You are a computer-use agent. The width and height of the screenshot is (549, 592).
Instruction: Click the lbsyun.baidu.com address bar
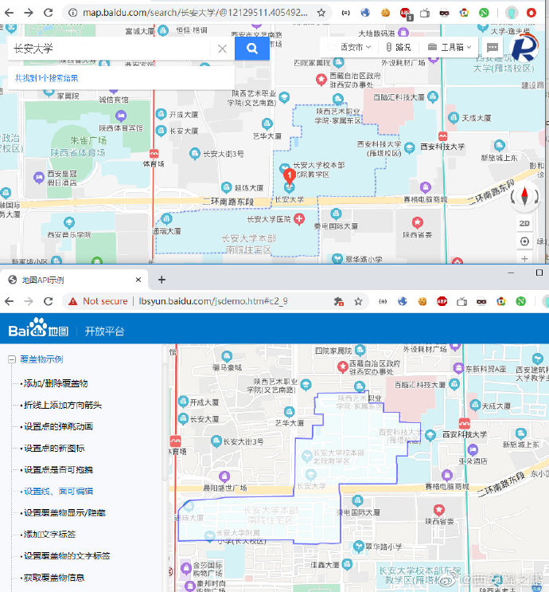(x=213, y=301)
